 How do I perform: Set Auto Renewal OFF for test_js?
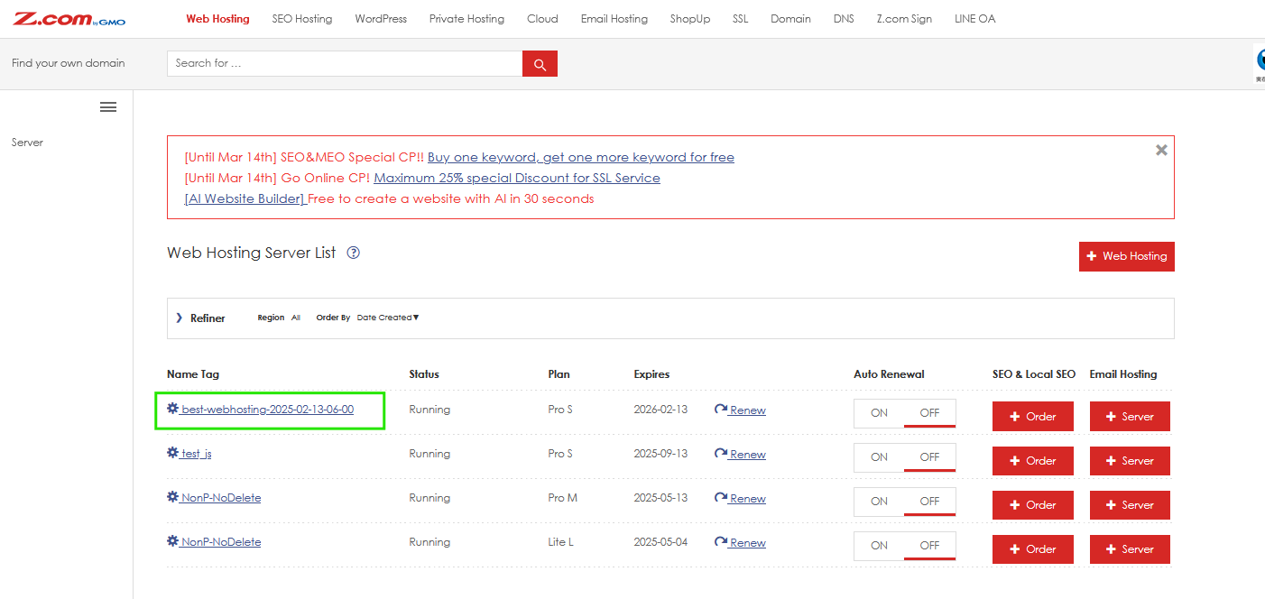[929, 457]
